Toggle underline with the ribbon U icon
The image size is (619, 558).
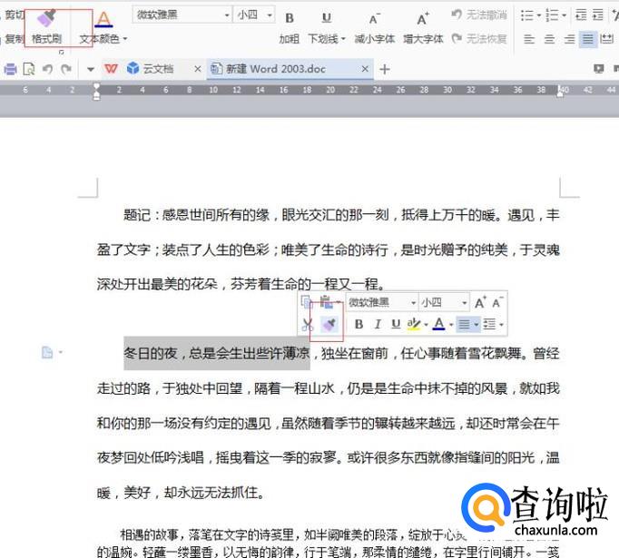(x=327, y=18)
